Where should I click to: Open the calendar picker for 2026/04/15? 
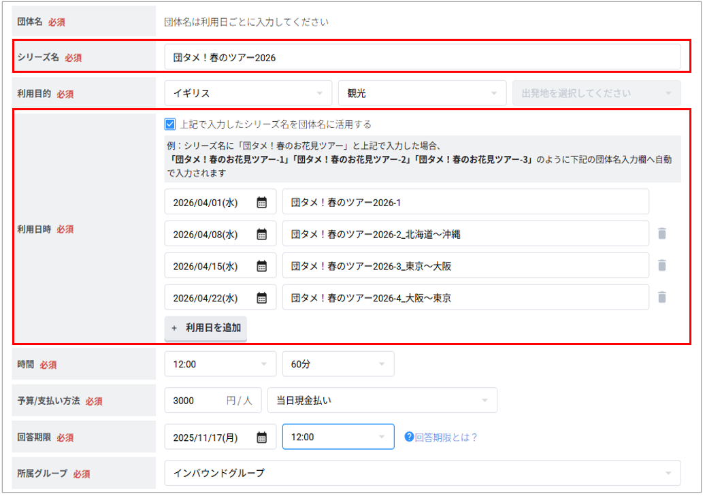263,265
